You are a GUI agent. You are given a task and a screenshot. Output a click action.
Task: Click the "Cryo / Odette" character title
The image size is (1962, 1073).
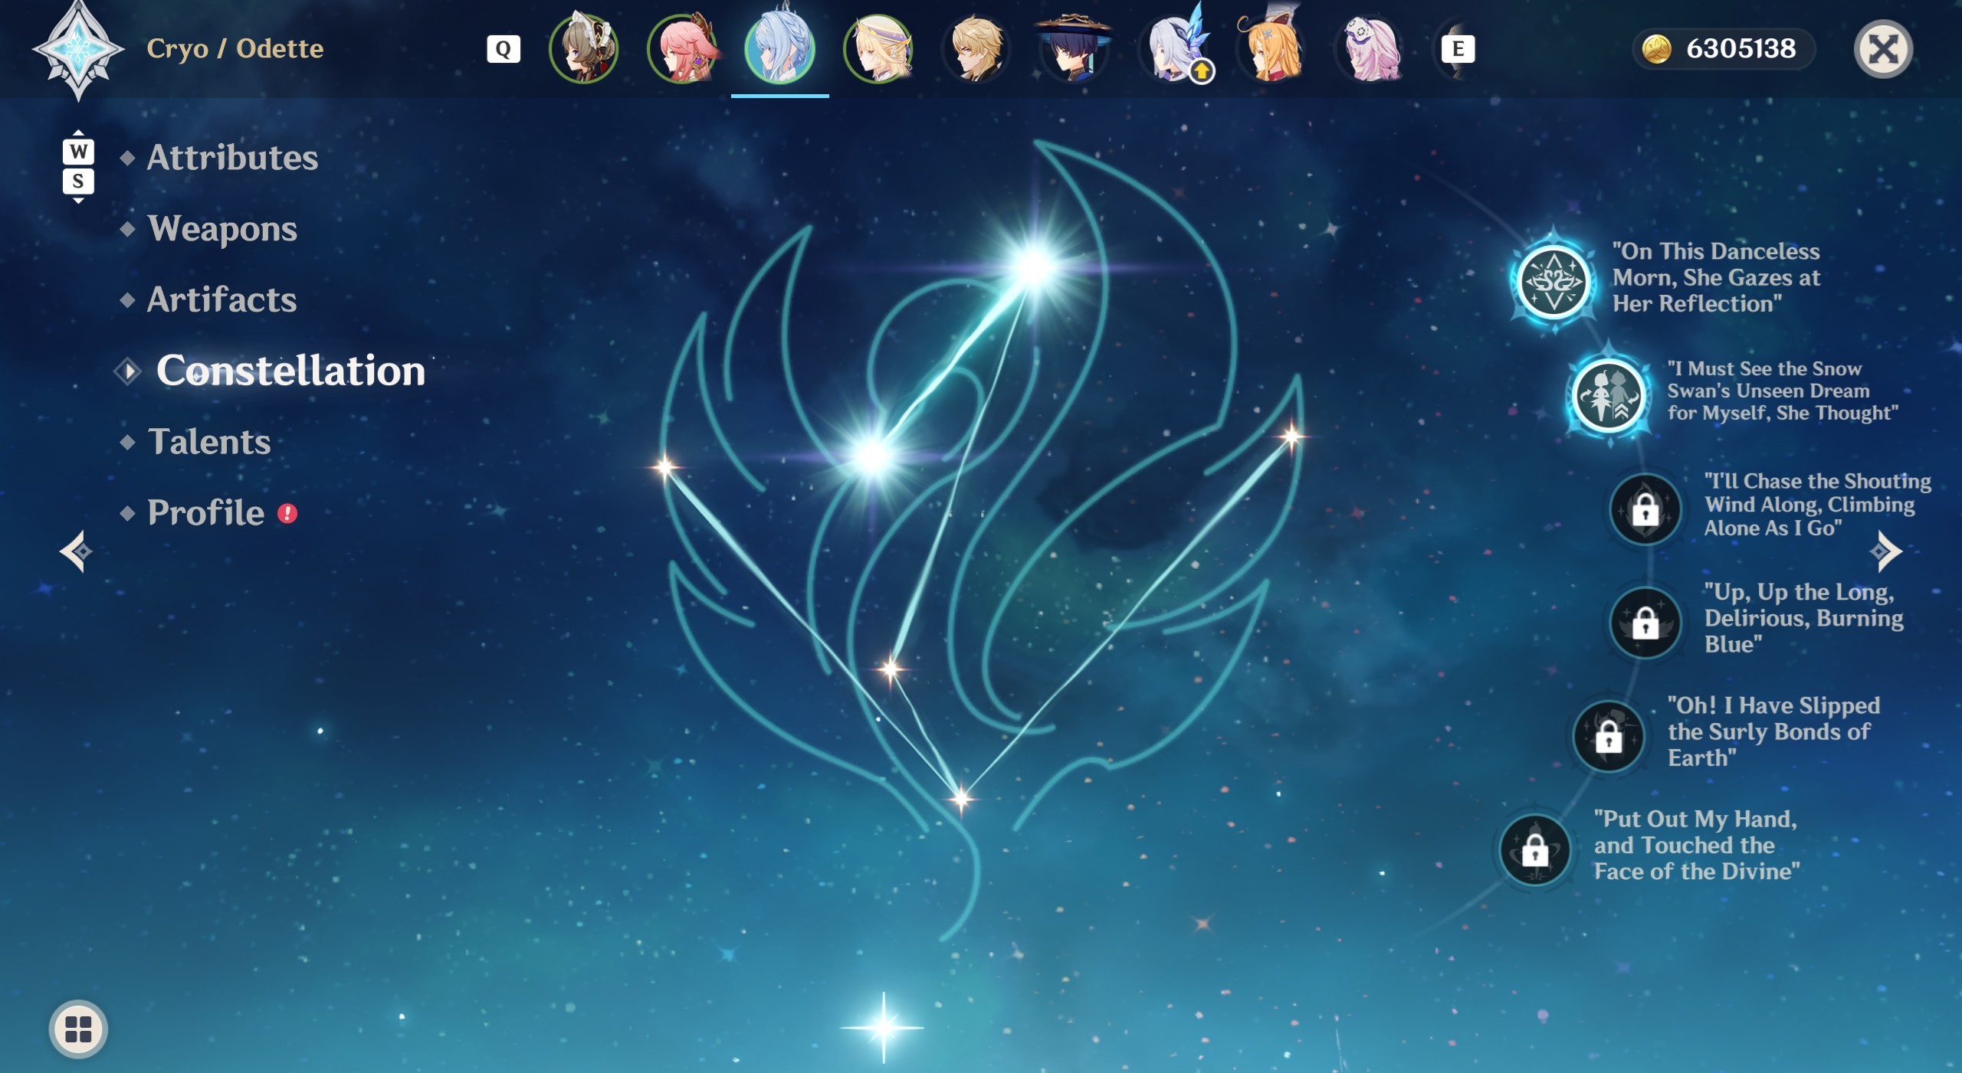(x=235, y=48)
